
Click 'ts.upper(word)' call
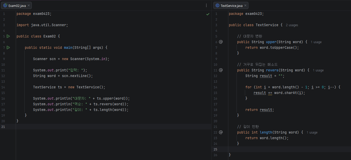point(111,98)
